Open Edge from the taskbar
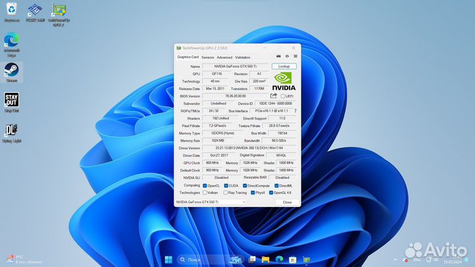The height and width of the screenshot is (267, 475). 279,260
